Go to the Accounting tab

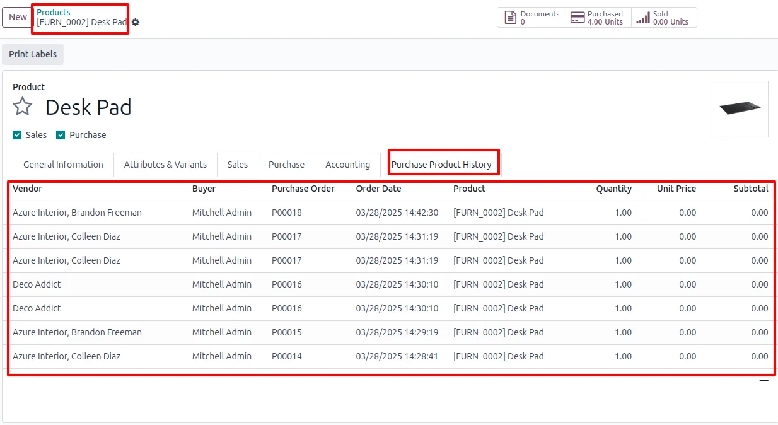[x=347, y=165]
